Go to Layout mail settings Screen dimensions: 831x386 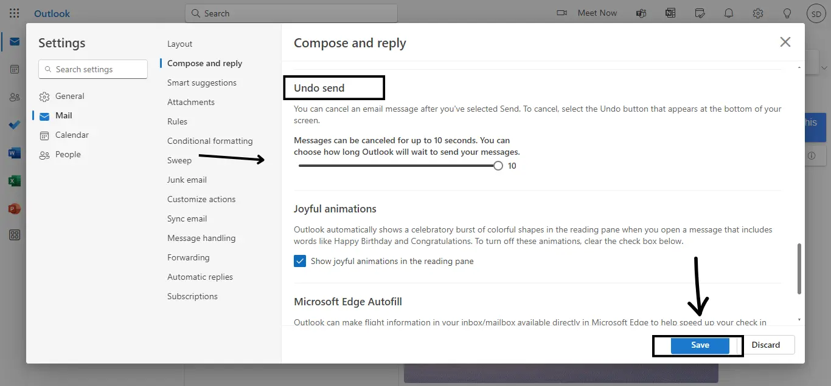180,44
